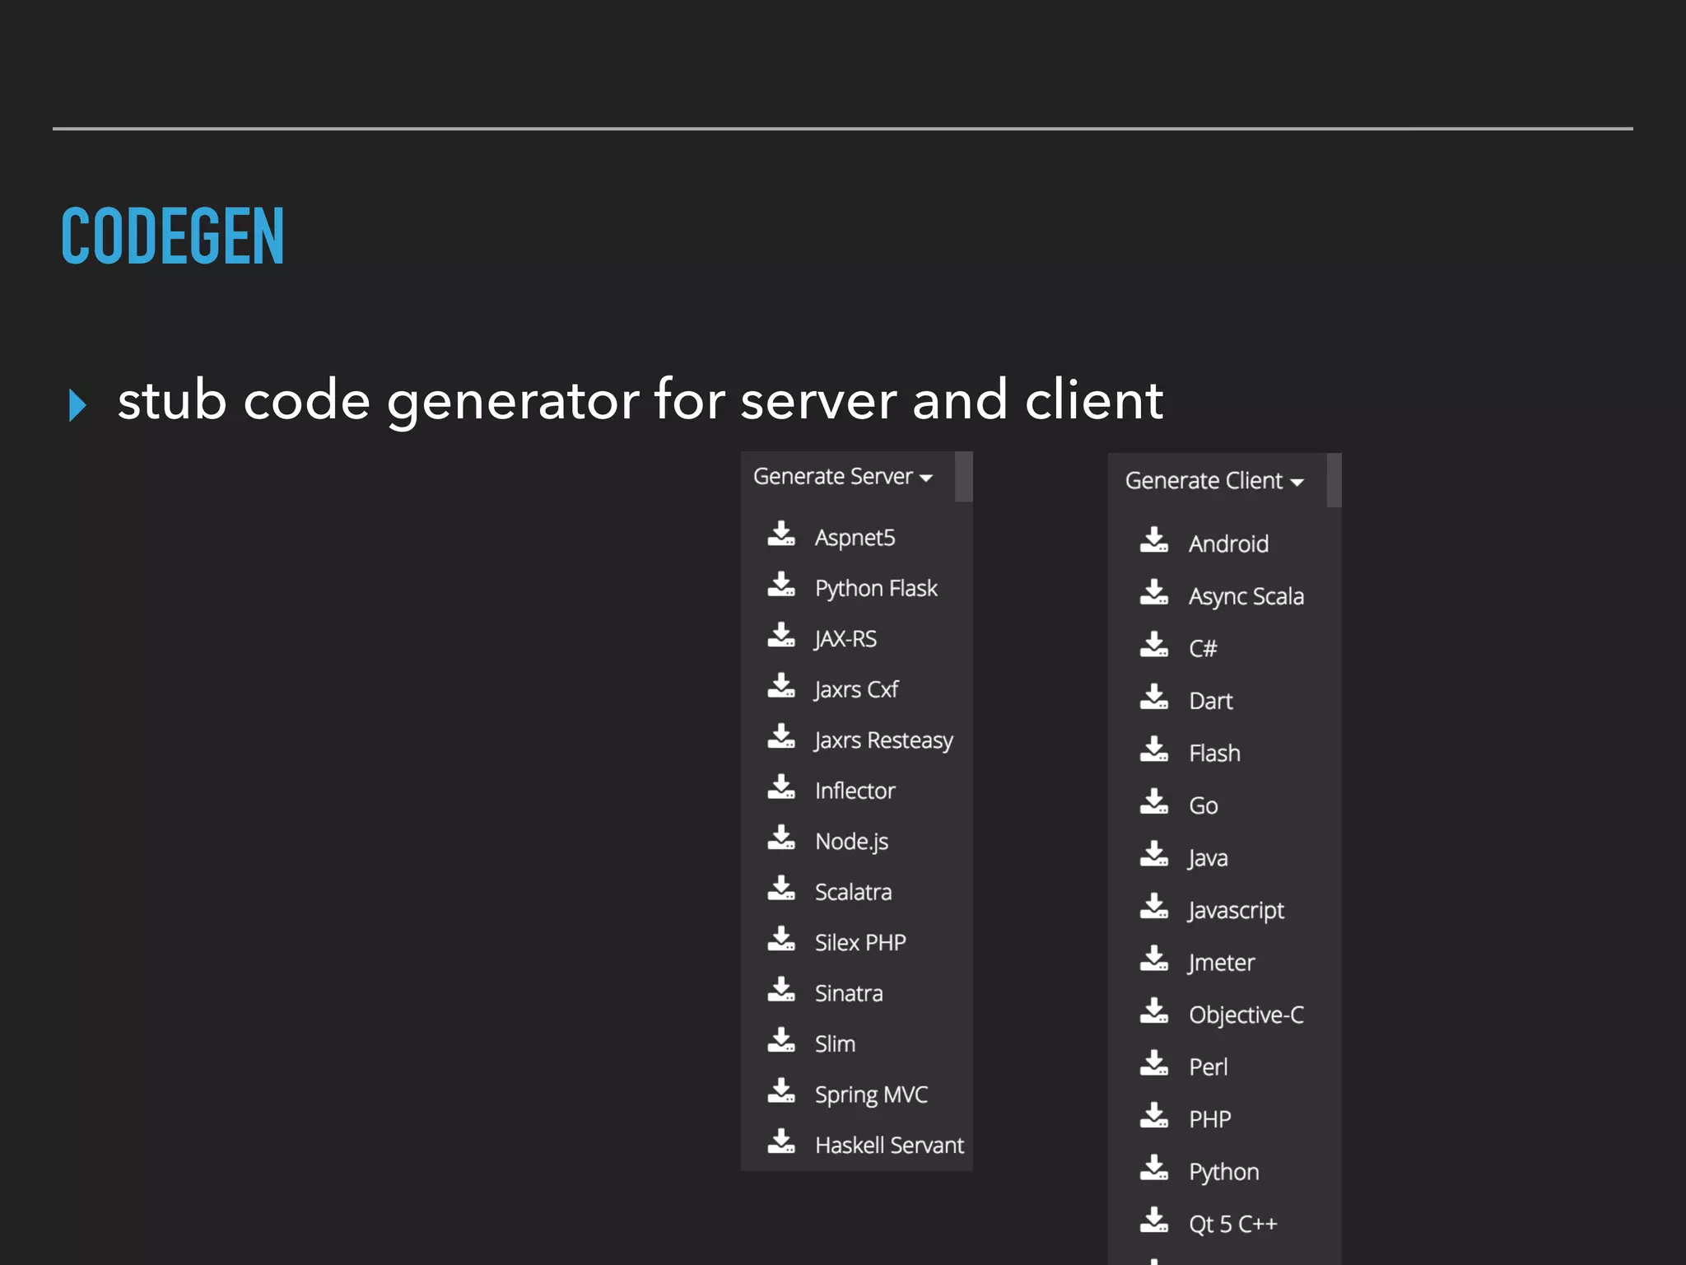Select Jaxrs Resteasy server entry
This screenshot has height=1265, width=1686.
point(883,740)
